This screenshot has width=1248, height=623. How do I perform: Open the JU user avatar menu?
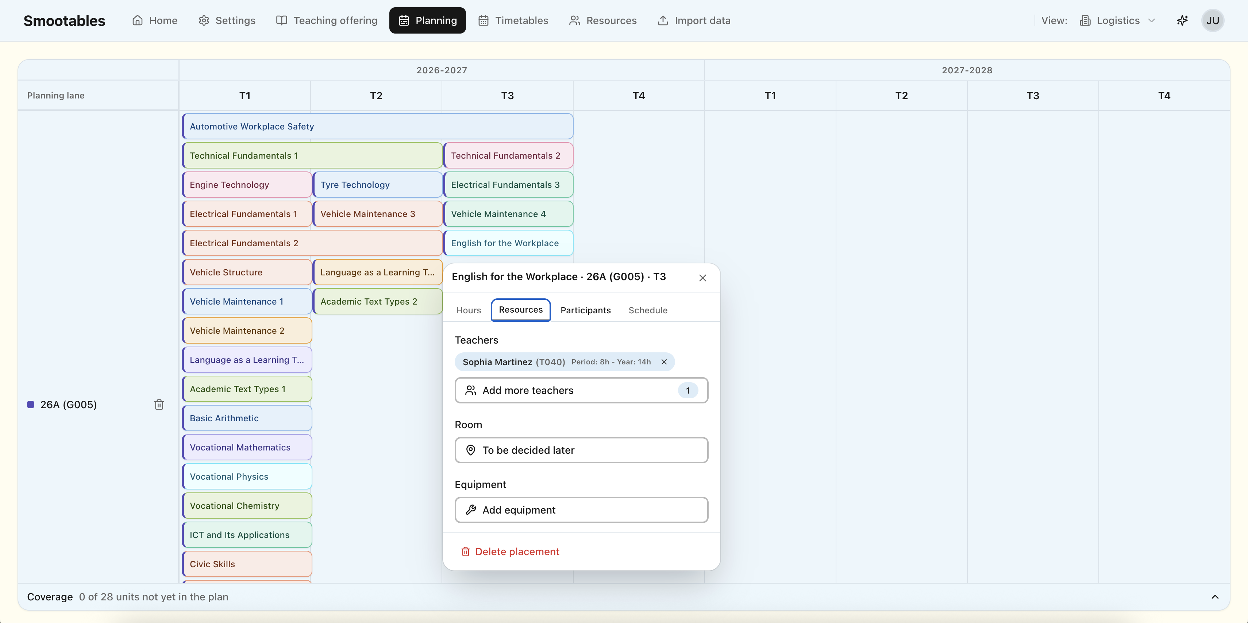1213,20
